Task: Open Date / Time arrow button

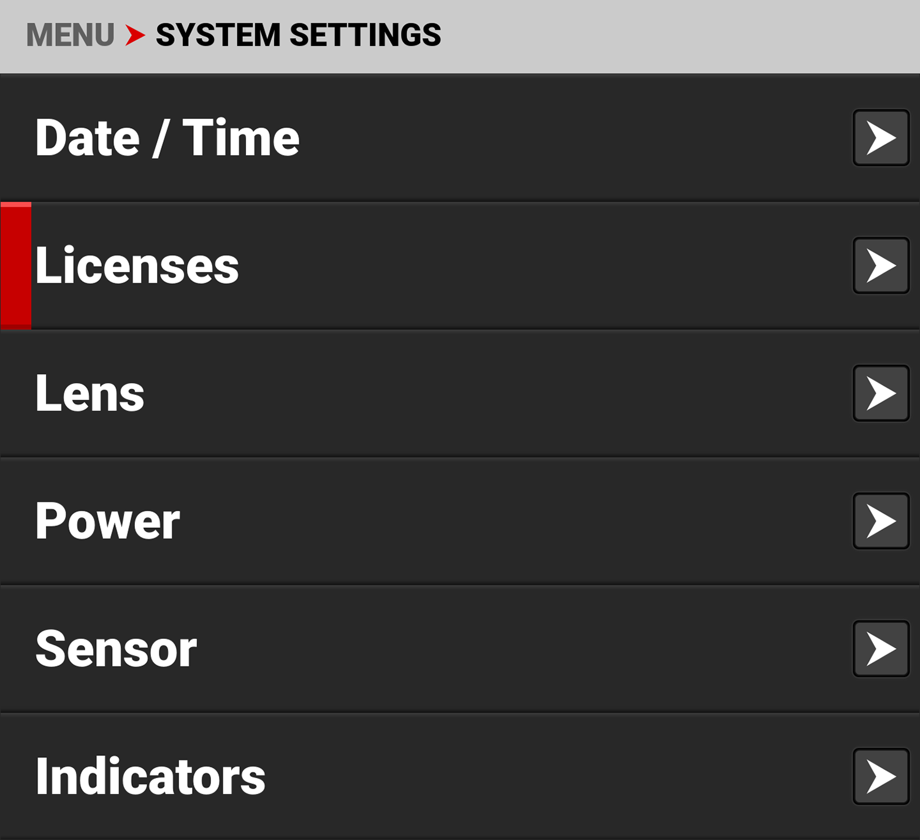Action: pyautogui.click(x=881, y=138)
